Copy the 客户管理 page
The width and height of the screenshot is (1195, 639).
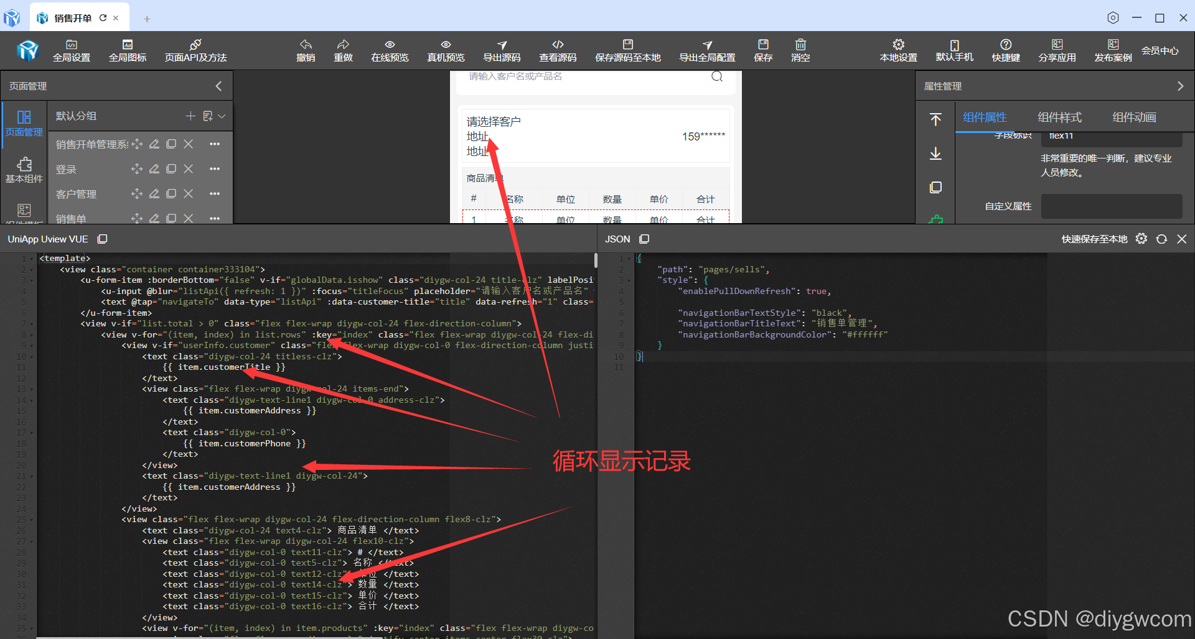coord(171,194)
